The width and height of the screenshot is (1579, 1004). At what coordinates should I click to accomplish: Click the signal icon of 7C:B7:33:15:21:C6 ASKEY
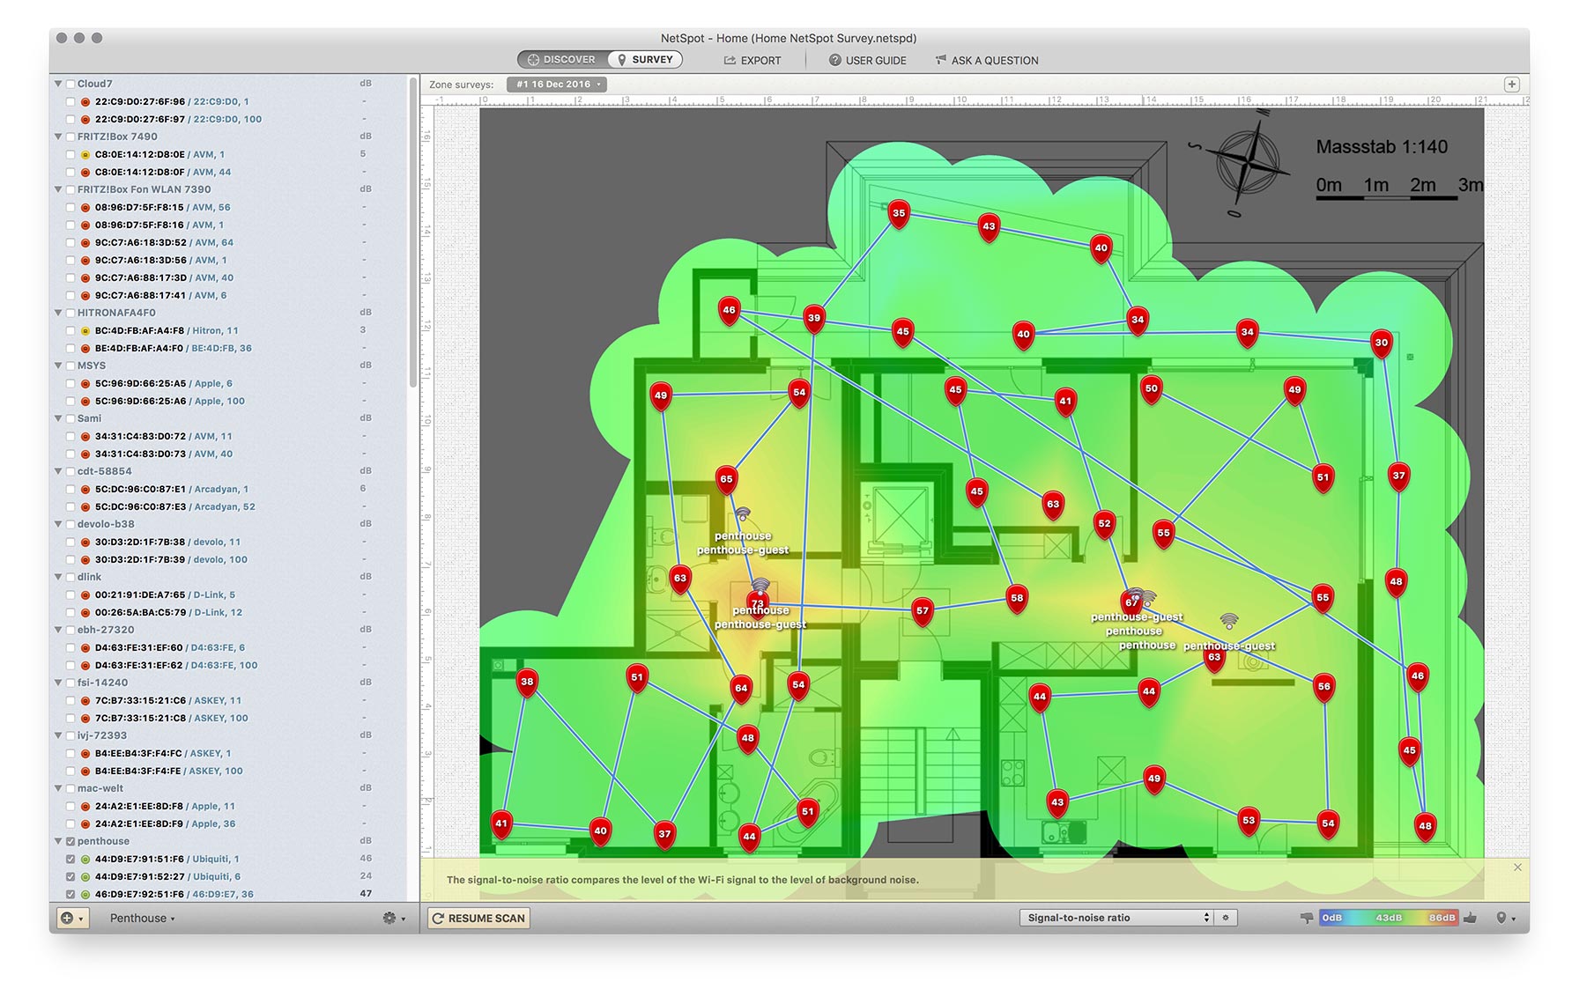[85, 700]
